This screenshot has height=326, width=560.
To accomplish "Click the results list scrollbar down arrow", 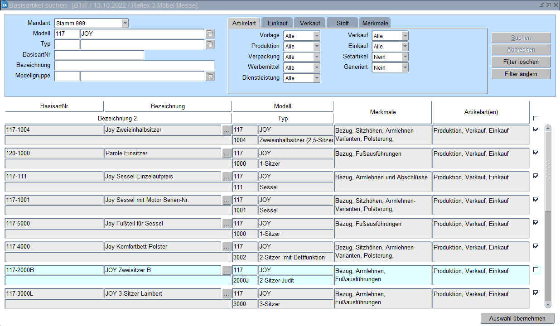I will pos(548,305).
